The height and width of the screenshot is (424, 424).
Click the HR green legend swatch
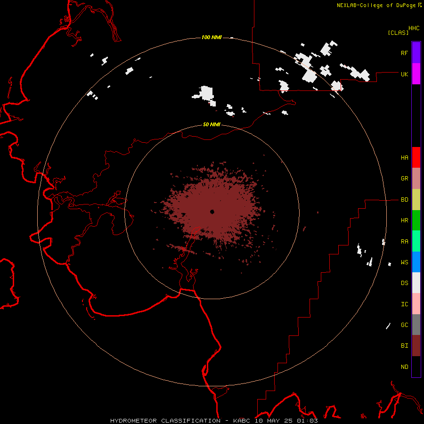tap(416, 220)
